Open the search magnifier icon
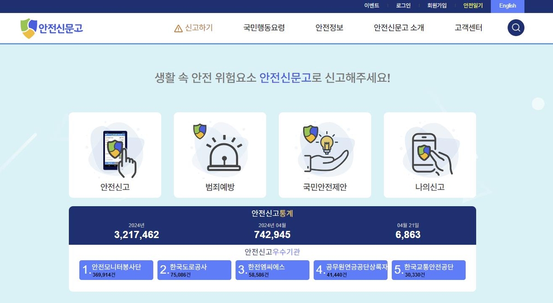The image size is (553, 303). click(516, 28)
